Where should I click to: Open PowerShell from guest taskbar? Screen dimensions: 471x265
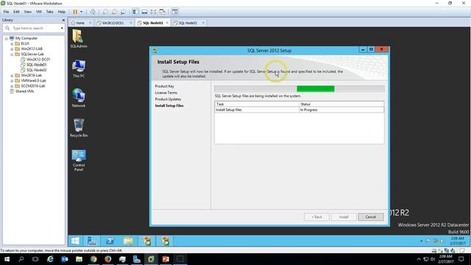(110, 241)
